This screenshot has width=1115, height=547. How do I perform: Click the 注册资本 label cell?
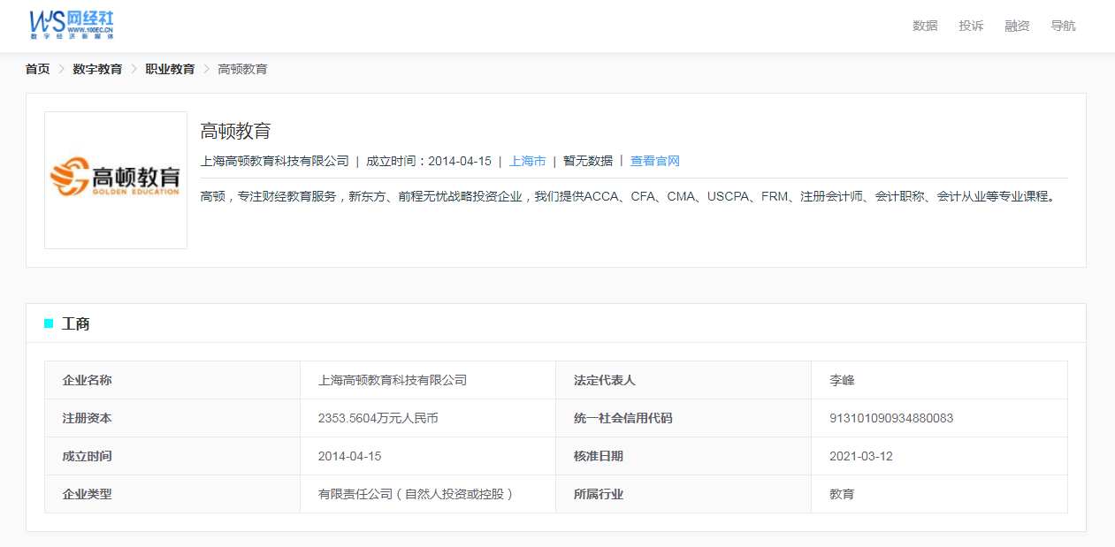(172, 418)
